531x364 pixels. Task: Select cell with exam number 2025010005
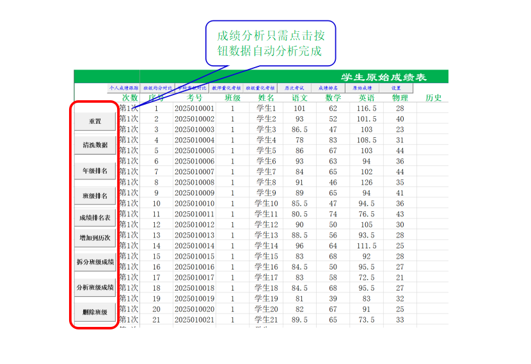click(194, 151)
